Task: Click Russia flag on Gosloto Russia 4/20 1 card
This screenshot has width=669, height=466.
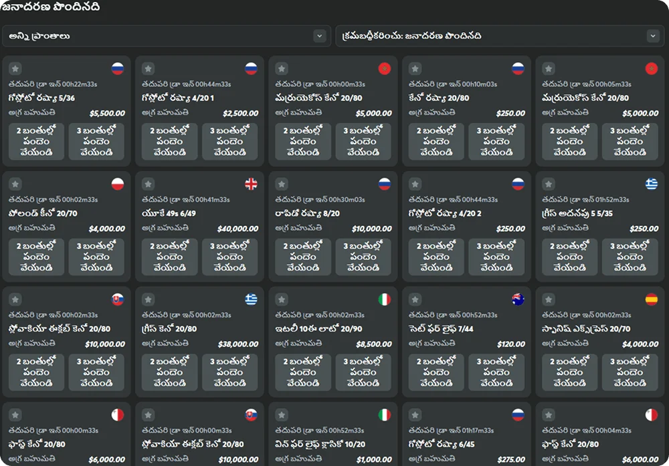Action: pyautogui.click(x=251, y=69)
